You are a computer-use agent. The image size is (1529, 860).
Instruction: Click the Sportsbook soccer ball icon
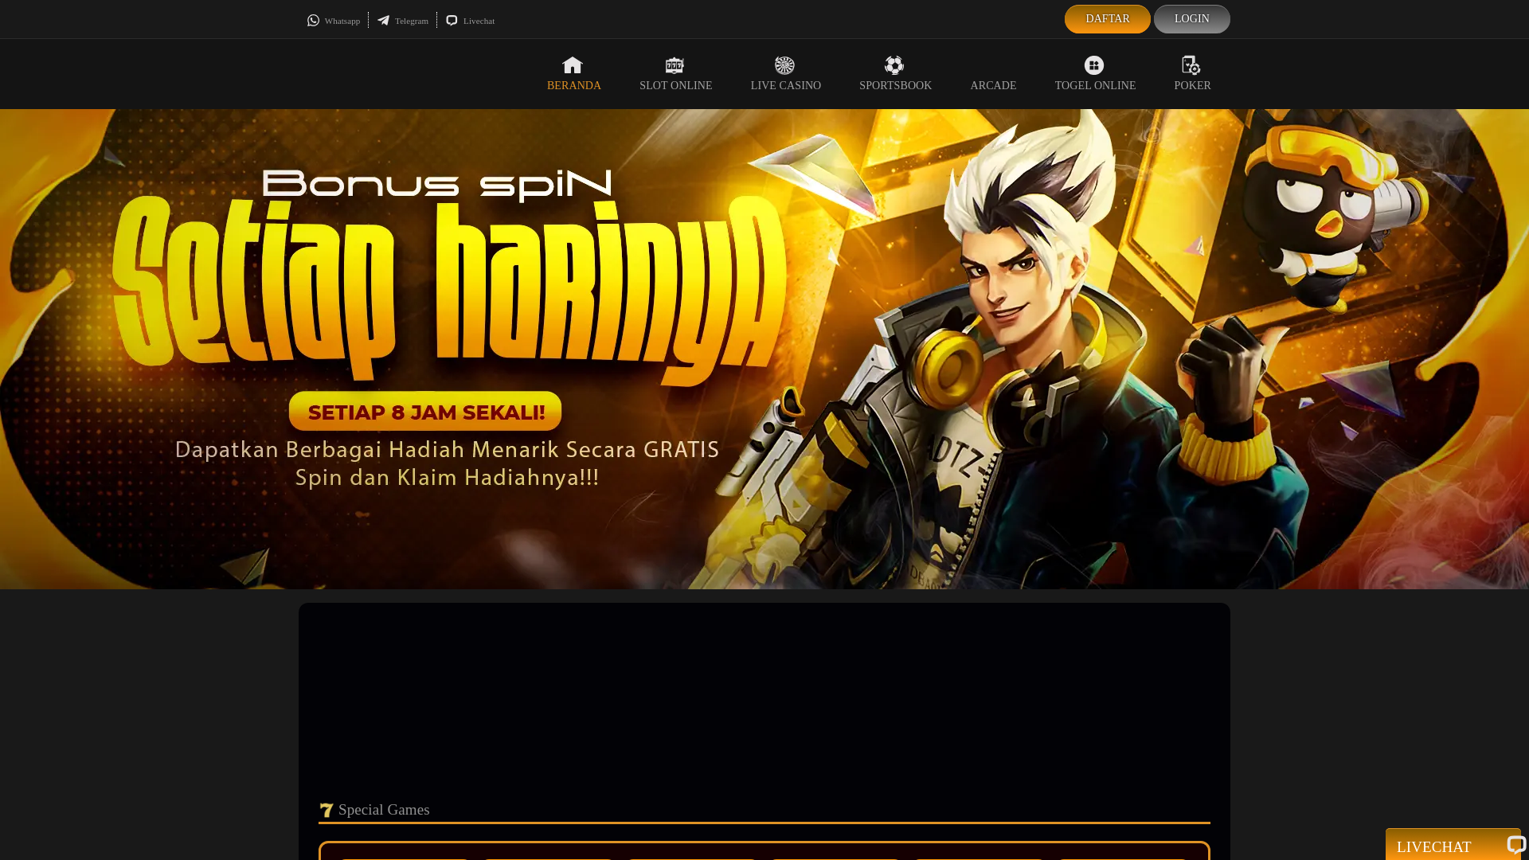[894, 65]
